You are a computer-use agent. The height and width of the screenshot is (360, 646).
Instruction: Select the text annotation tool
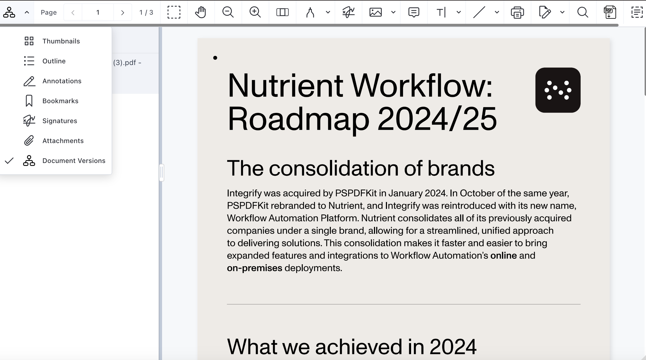[441, 12]
